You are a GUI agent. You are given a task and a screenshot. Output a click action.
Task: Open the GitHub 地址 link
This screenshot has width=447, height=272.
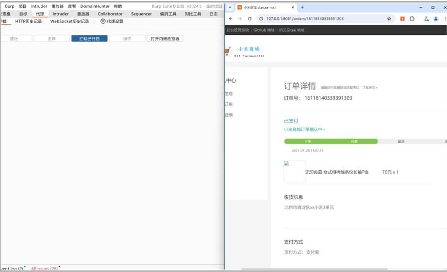(x=264, y=30)
